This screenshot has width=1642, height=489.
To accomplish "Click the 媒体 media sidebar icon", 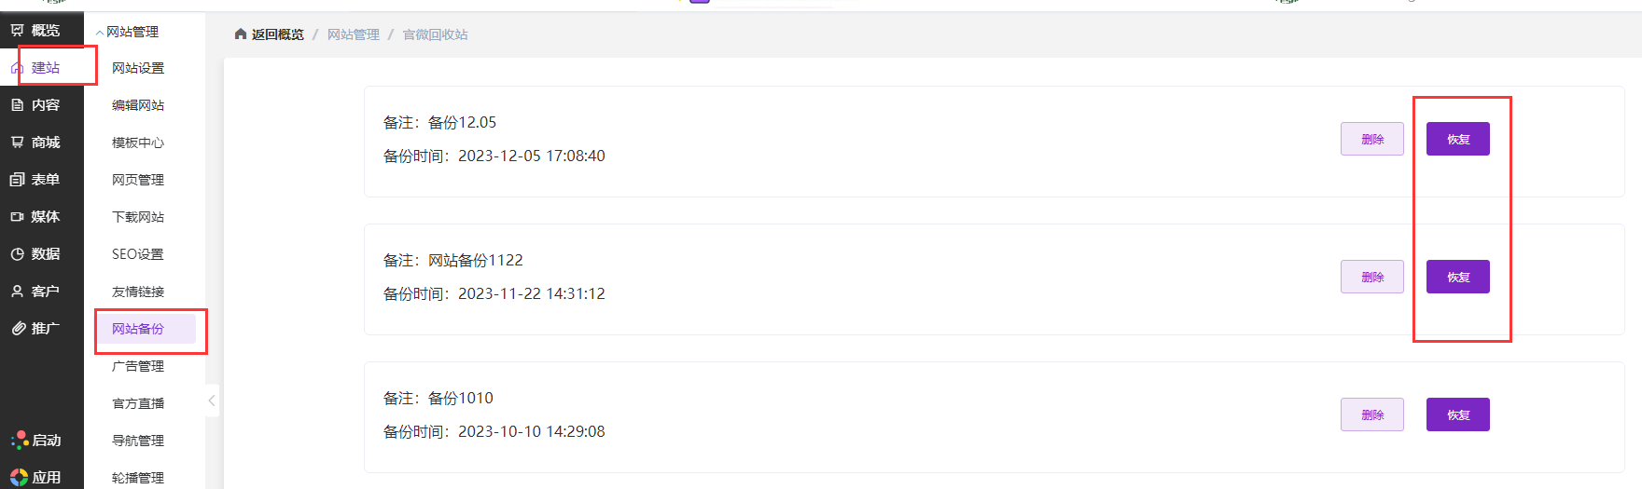I will (x=18, y=217).
